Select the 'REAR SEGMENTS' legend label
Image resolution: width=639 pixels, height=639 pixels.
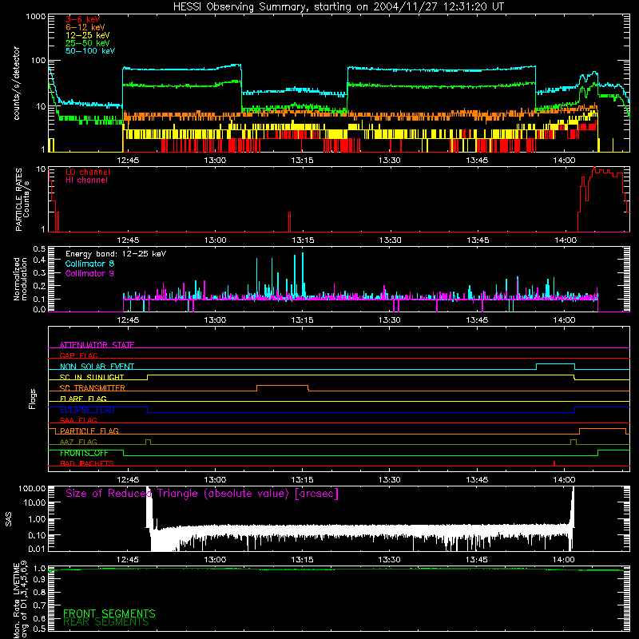(106, 622)
